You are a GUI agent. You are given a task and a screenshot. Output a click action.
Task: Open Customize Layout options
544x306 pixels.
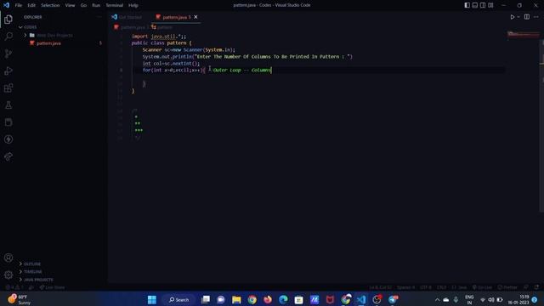(x=490, y=5)
